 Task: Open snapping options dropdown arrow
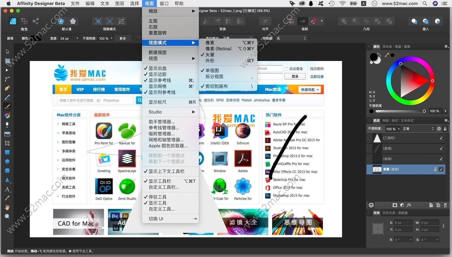coord(322,21)
